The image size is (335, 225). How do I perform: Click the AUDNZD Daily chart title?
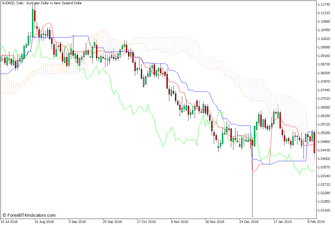[x=42, y=3]
